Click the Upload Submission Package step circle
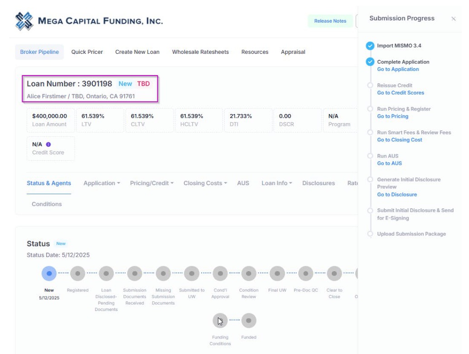The image size is (469, 354). (370, 234)
